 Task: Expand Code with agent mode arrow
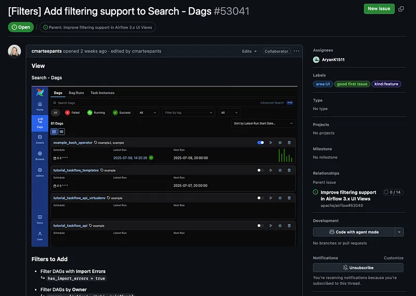pyautogui.click(x=399, y=232)
